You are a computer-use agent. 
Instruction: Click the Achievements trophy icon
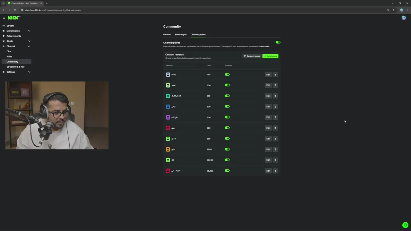tap(4, 36)
